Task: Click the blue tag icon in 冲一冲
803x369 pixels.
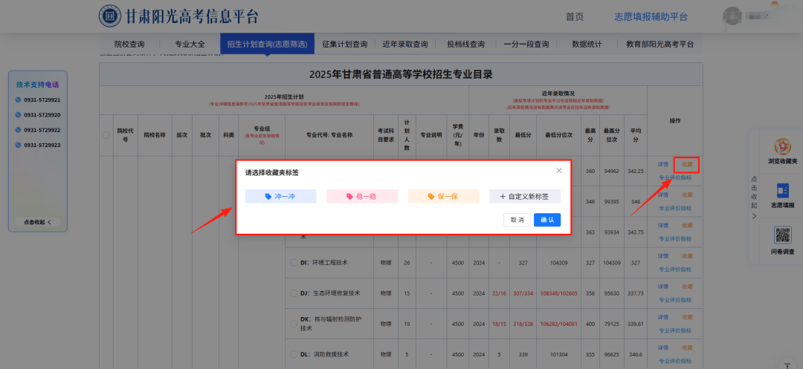Action: [268, 196]
